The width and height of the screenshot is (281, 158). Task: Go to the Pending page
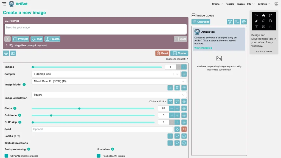230,4
